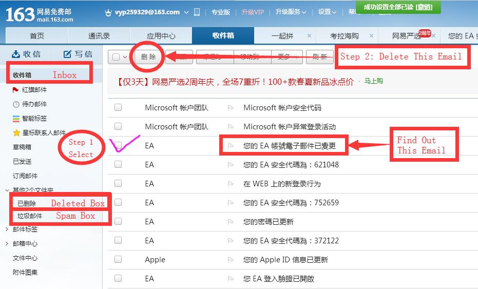478x289 pixels.
Task: Click the 马上购 promo link
Action: [x=373, y=81]
